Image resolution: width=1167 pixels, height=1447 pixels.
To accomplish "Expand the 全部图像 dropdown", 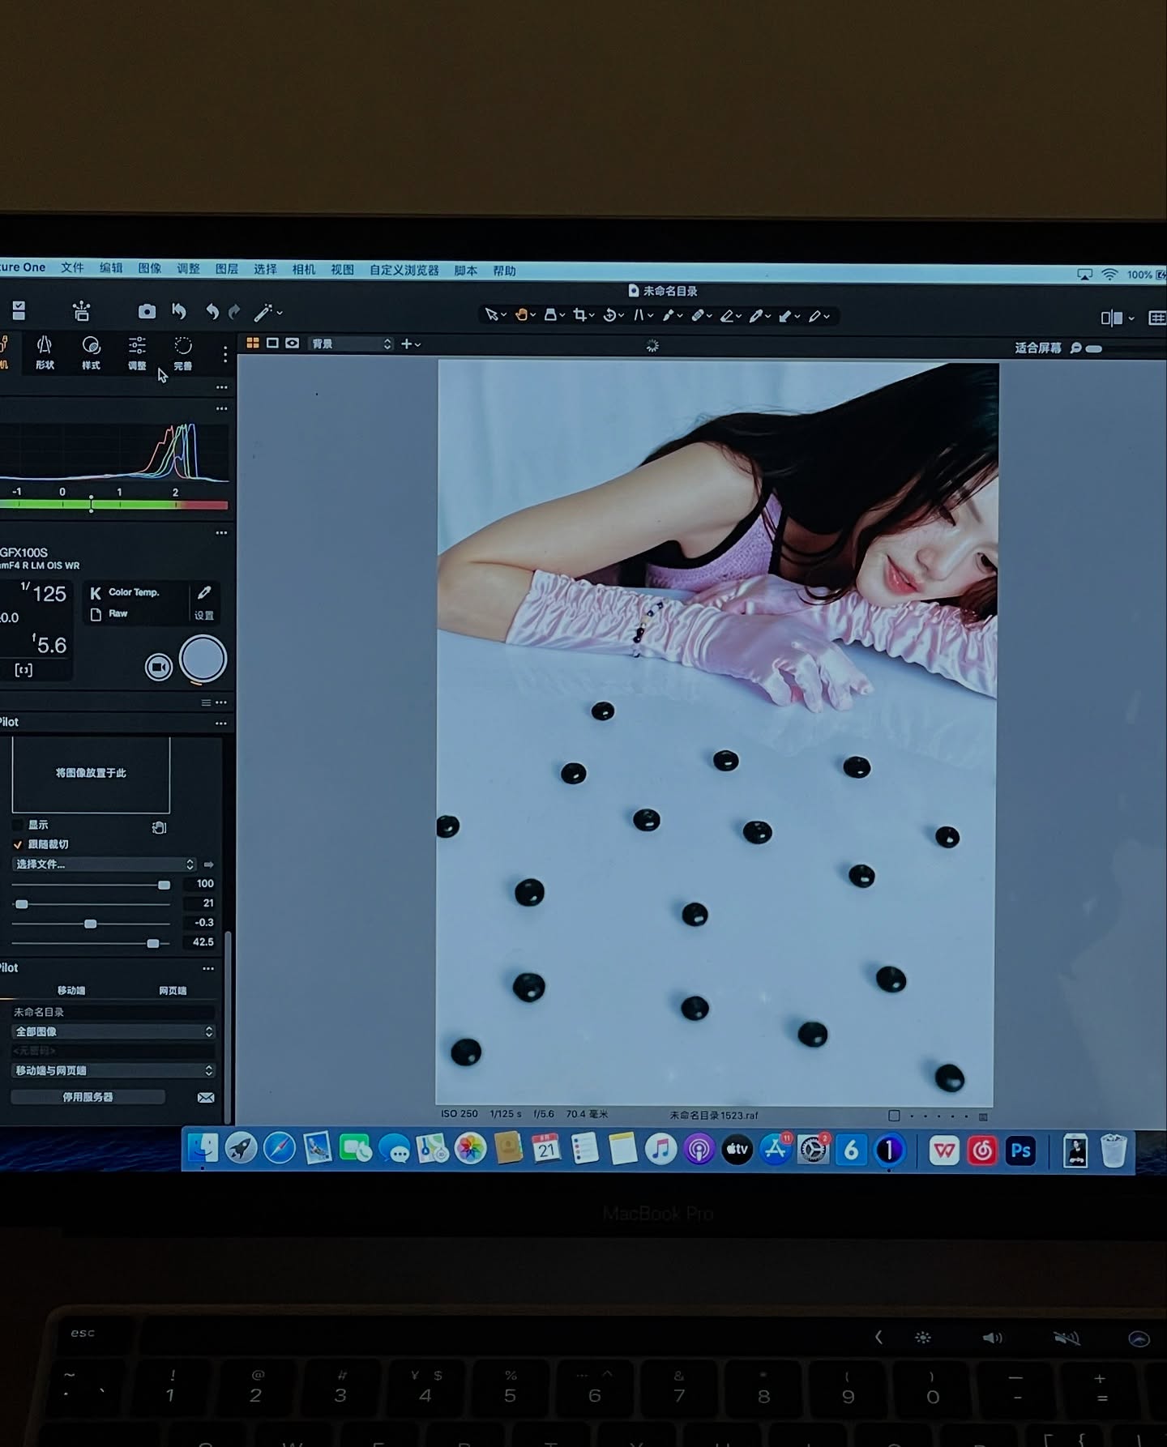I will pos(113,1031).
